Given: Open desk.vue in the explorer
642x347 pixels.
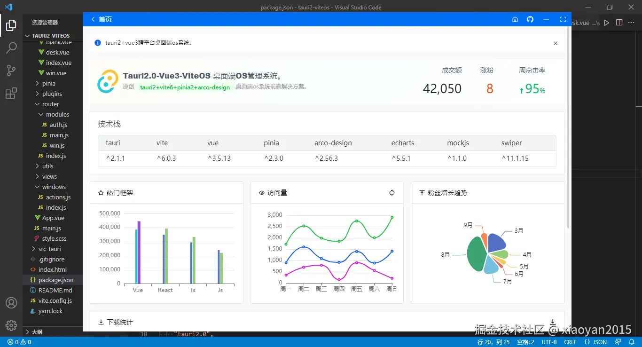Looking at the screenshot, I should (57, 53).
